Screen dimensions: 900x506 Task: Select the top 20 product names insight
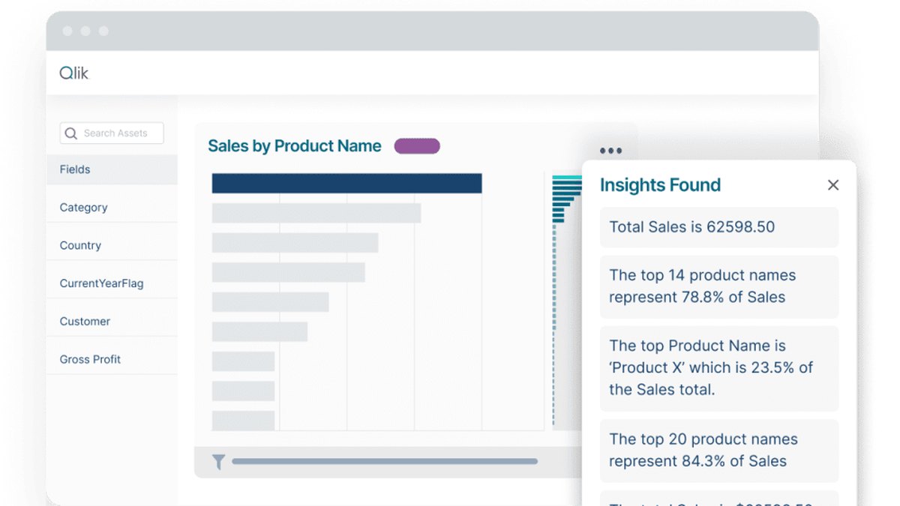[719, 451]
